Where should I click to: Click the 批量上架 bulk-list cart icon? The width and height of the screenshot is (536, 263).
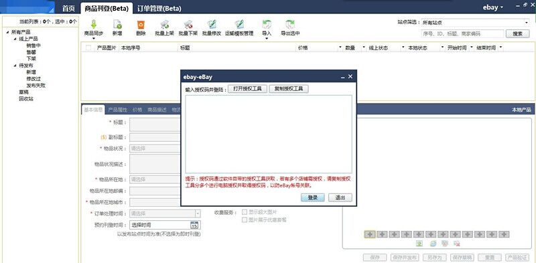tap(165, 24)
